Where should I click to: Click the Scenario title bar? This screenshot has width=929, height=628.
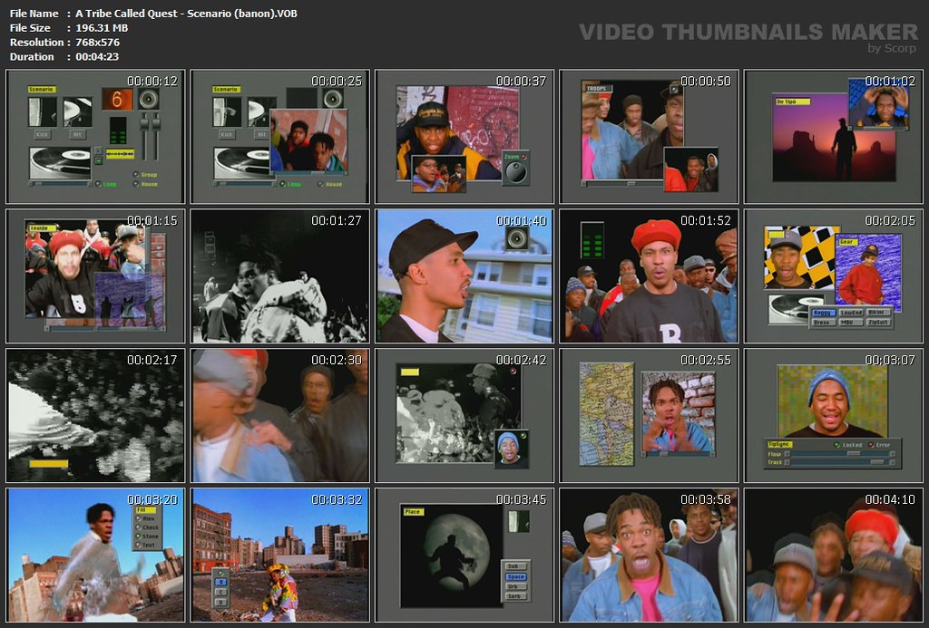[x=42, y=89]
